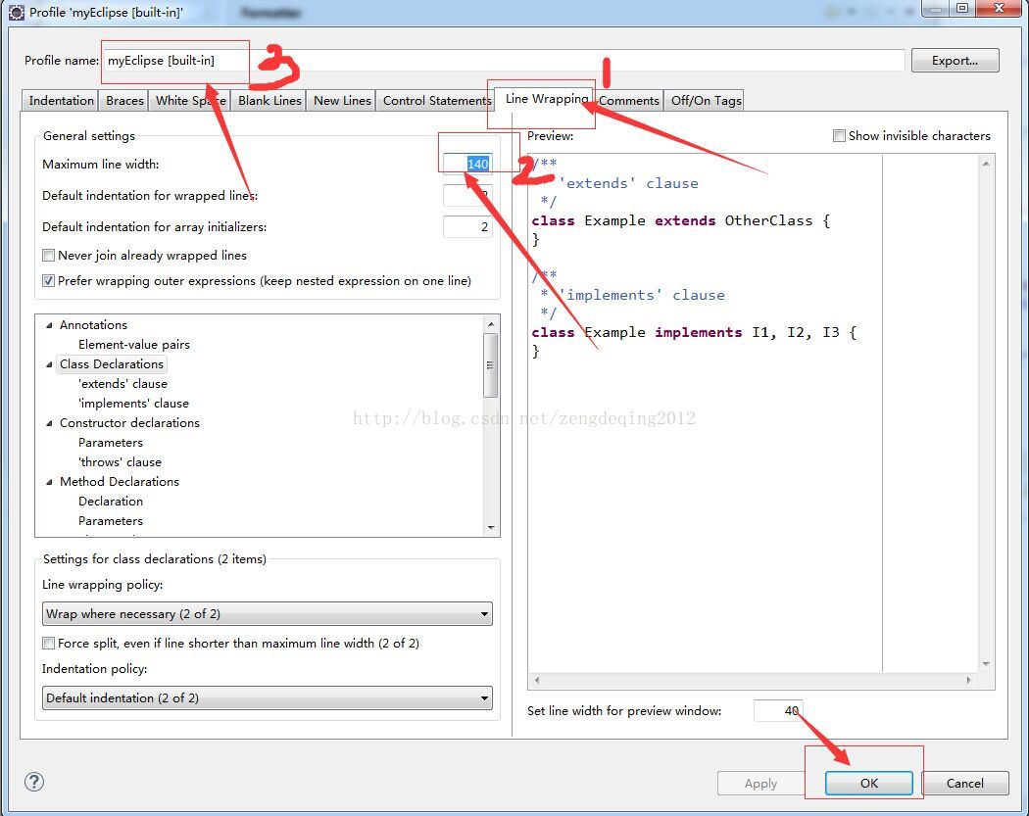The image size is (1029, 816).
Task: Collapse the Class Declarations tree node
Action: (49, 364)
